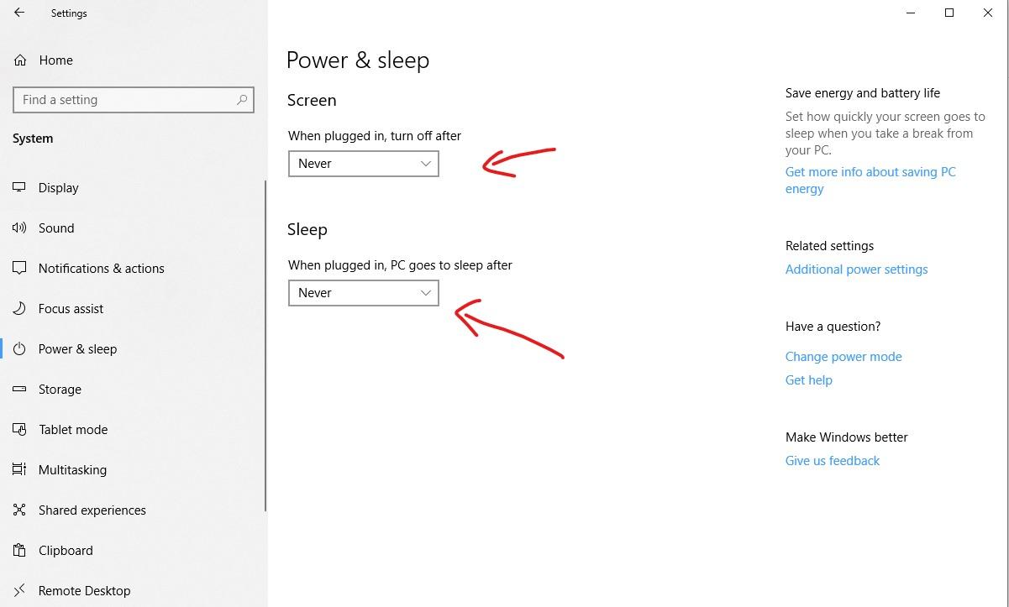Click the search magnifier in Find a setting

(x=242, y=100)
